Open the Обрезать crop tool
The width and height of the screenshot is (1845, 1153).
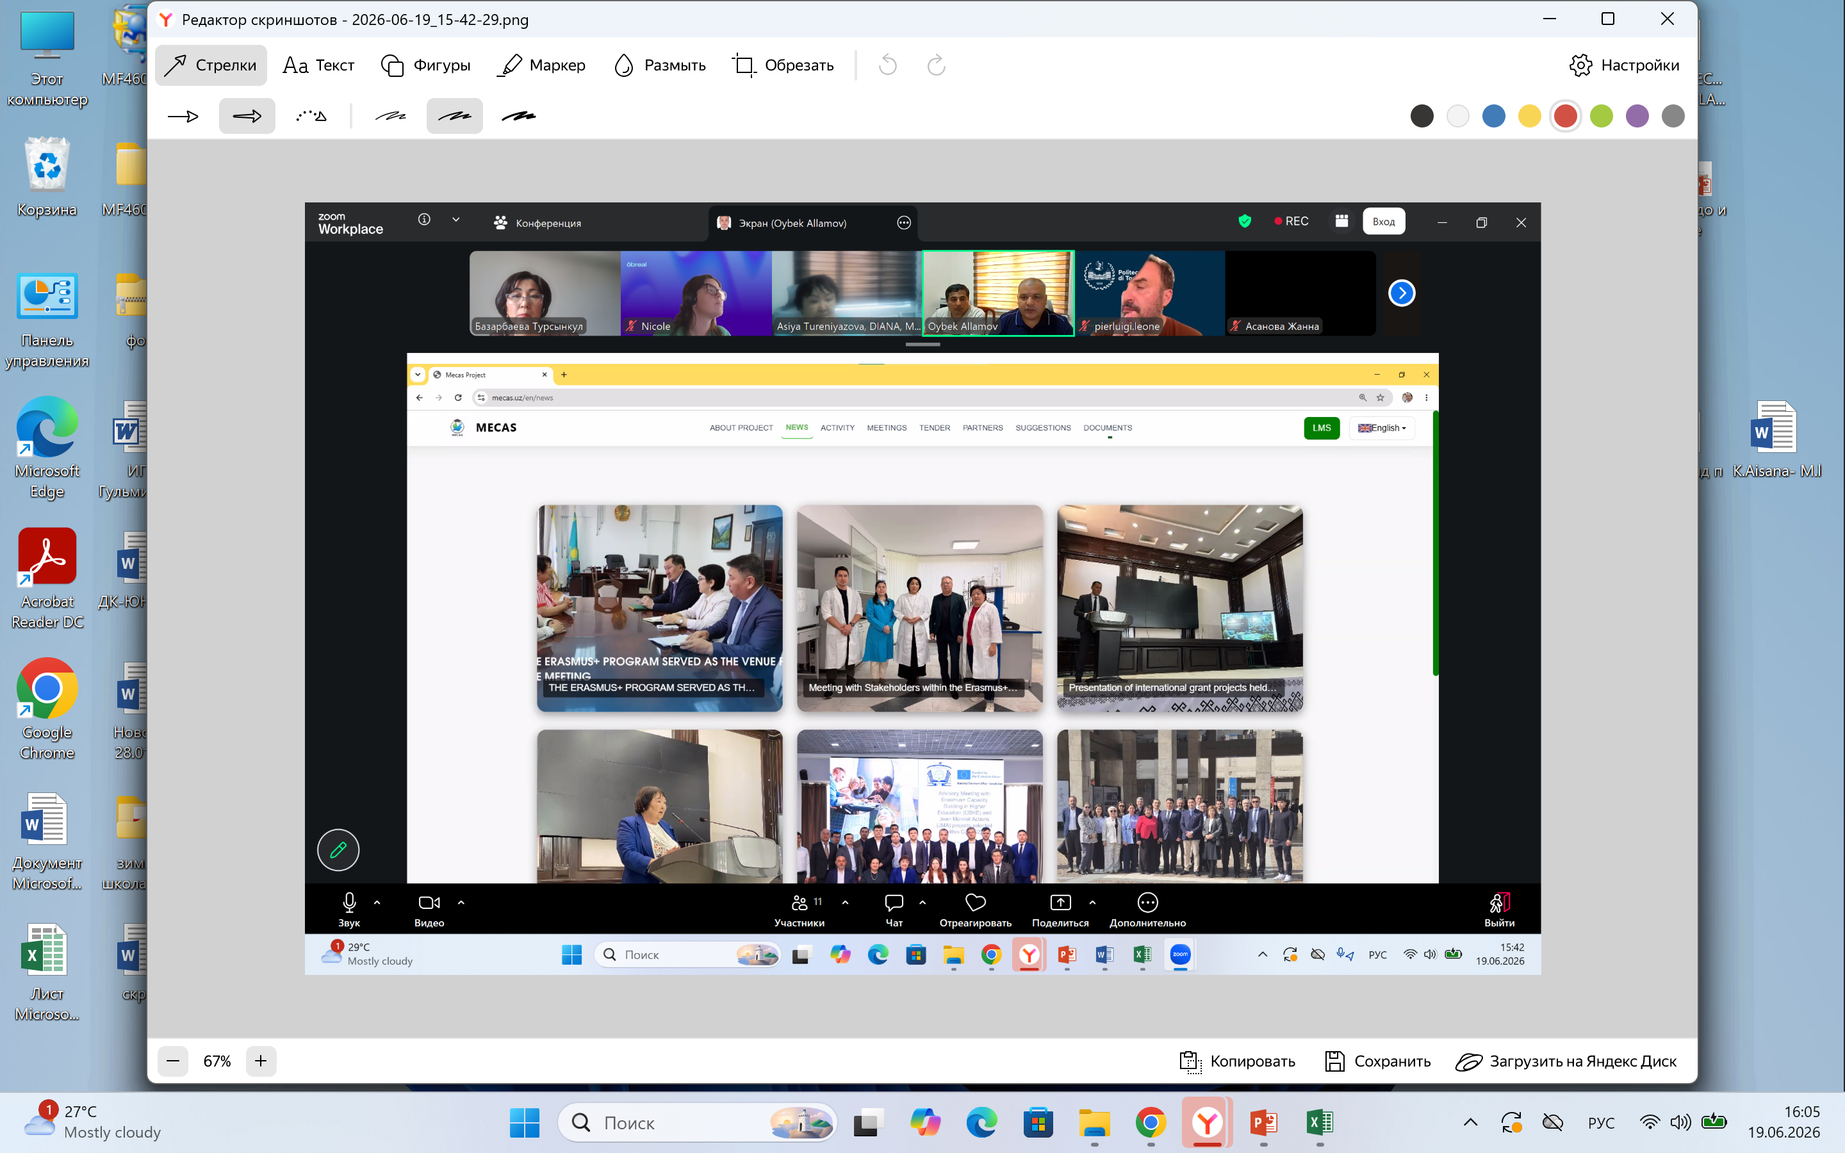tap(783, 65)
